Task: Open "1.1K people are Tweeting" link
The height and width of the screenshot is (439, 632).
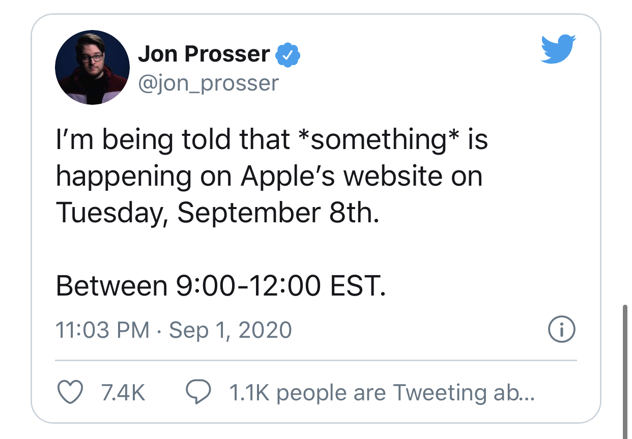Action: pos(382,392)
